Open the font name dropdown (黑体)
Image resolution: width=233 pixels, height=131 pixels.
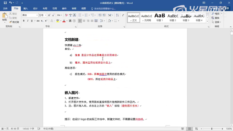click(x=37, y=15)
